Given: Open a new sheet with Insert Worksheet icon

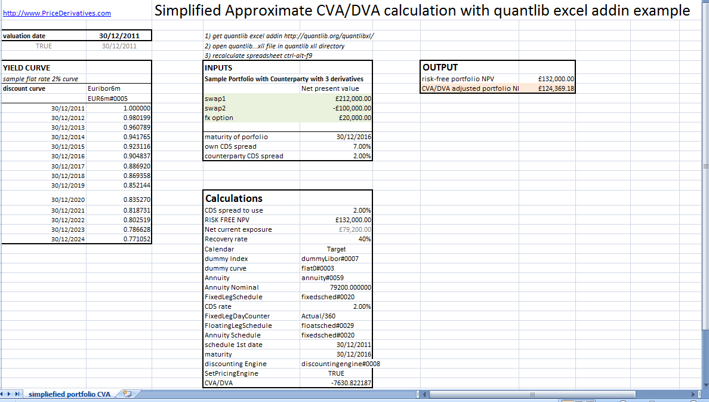Looking at the screenshot, I should point(127,394).
